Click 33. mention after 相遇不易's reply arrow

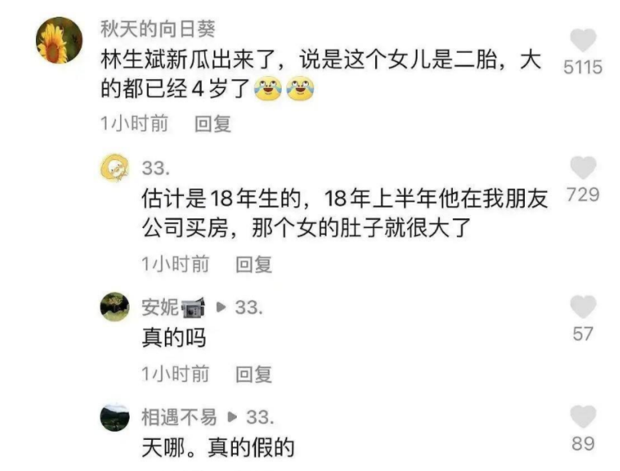pyautogui.click(x=260, y=417)
